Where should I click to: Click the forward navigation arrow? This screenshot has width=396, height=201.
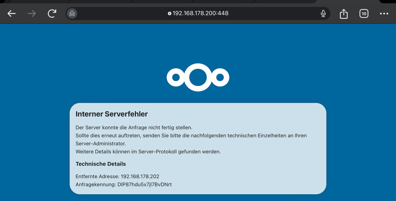point(32,13)
